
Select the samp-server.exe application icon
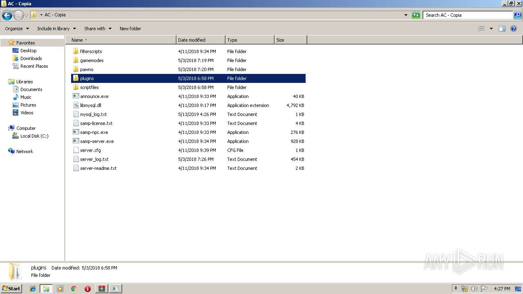(76, 141)
